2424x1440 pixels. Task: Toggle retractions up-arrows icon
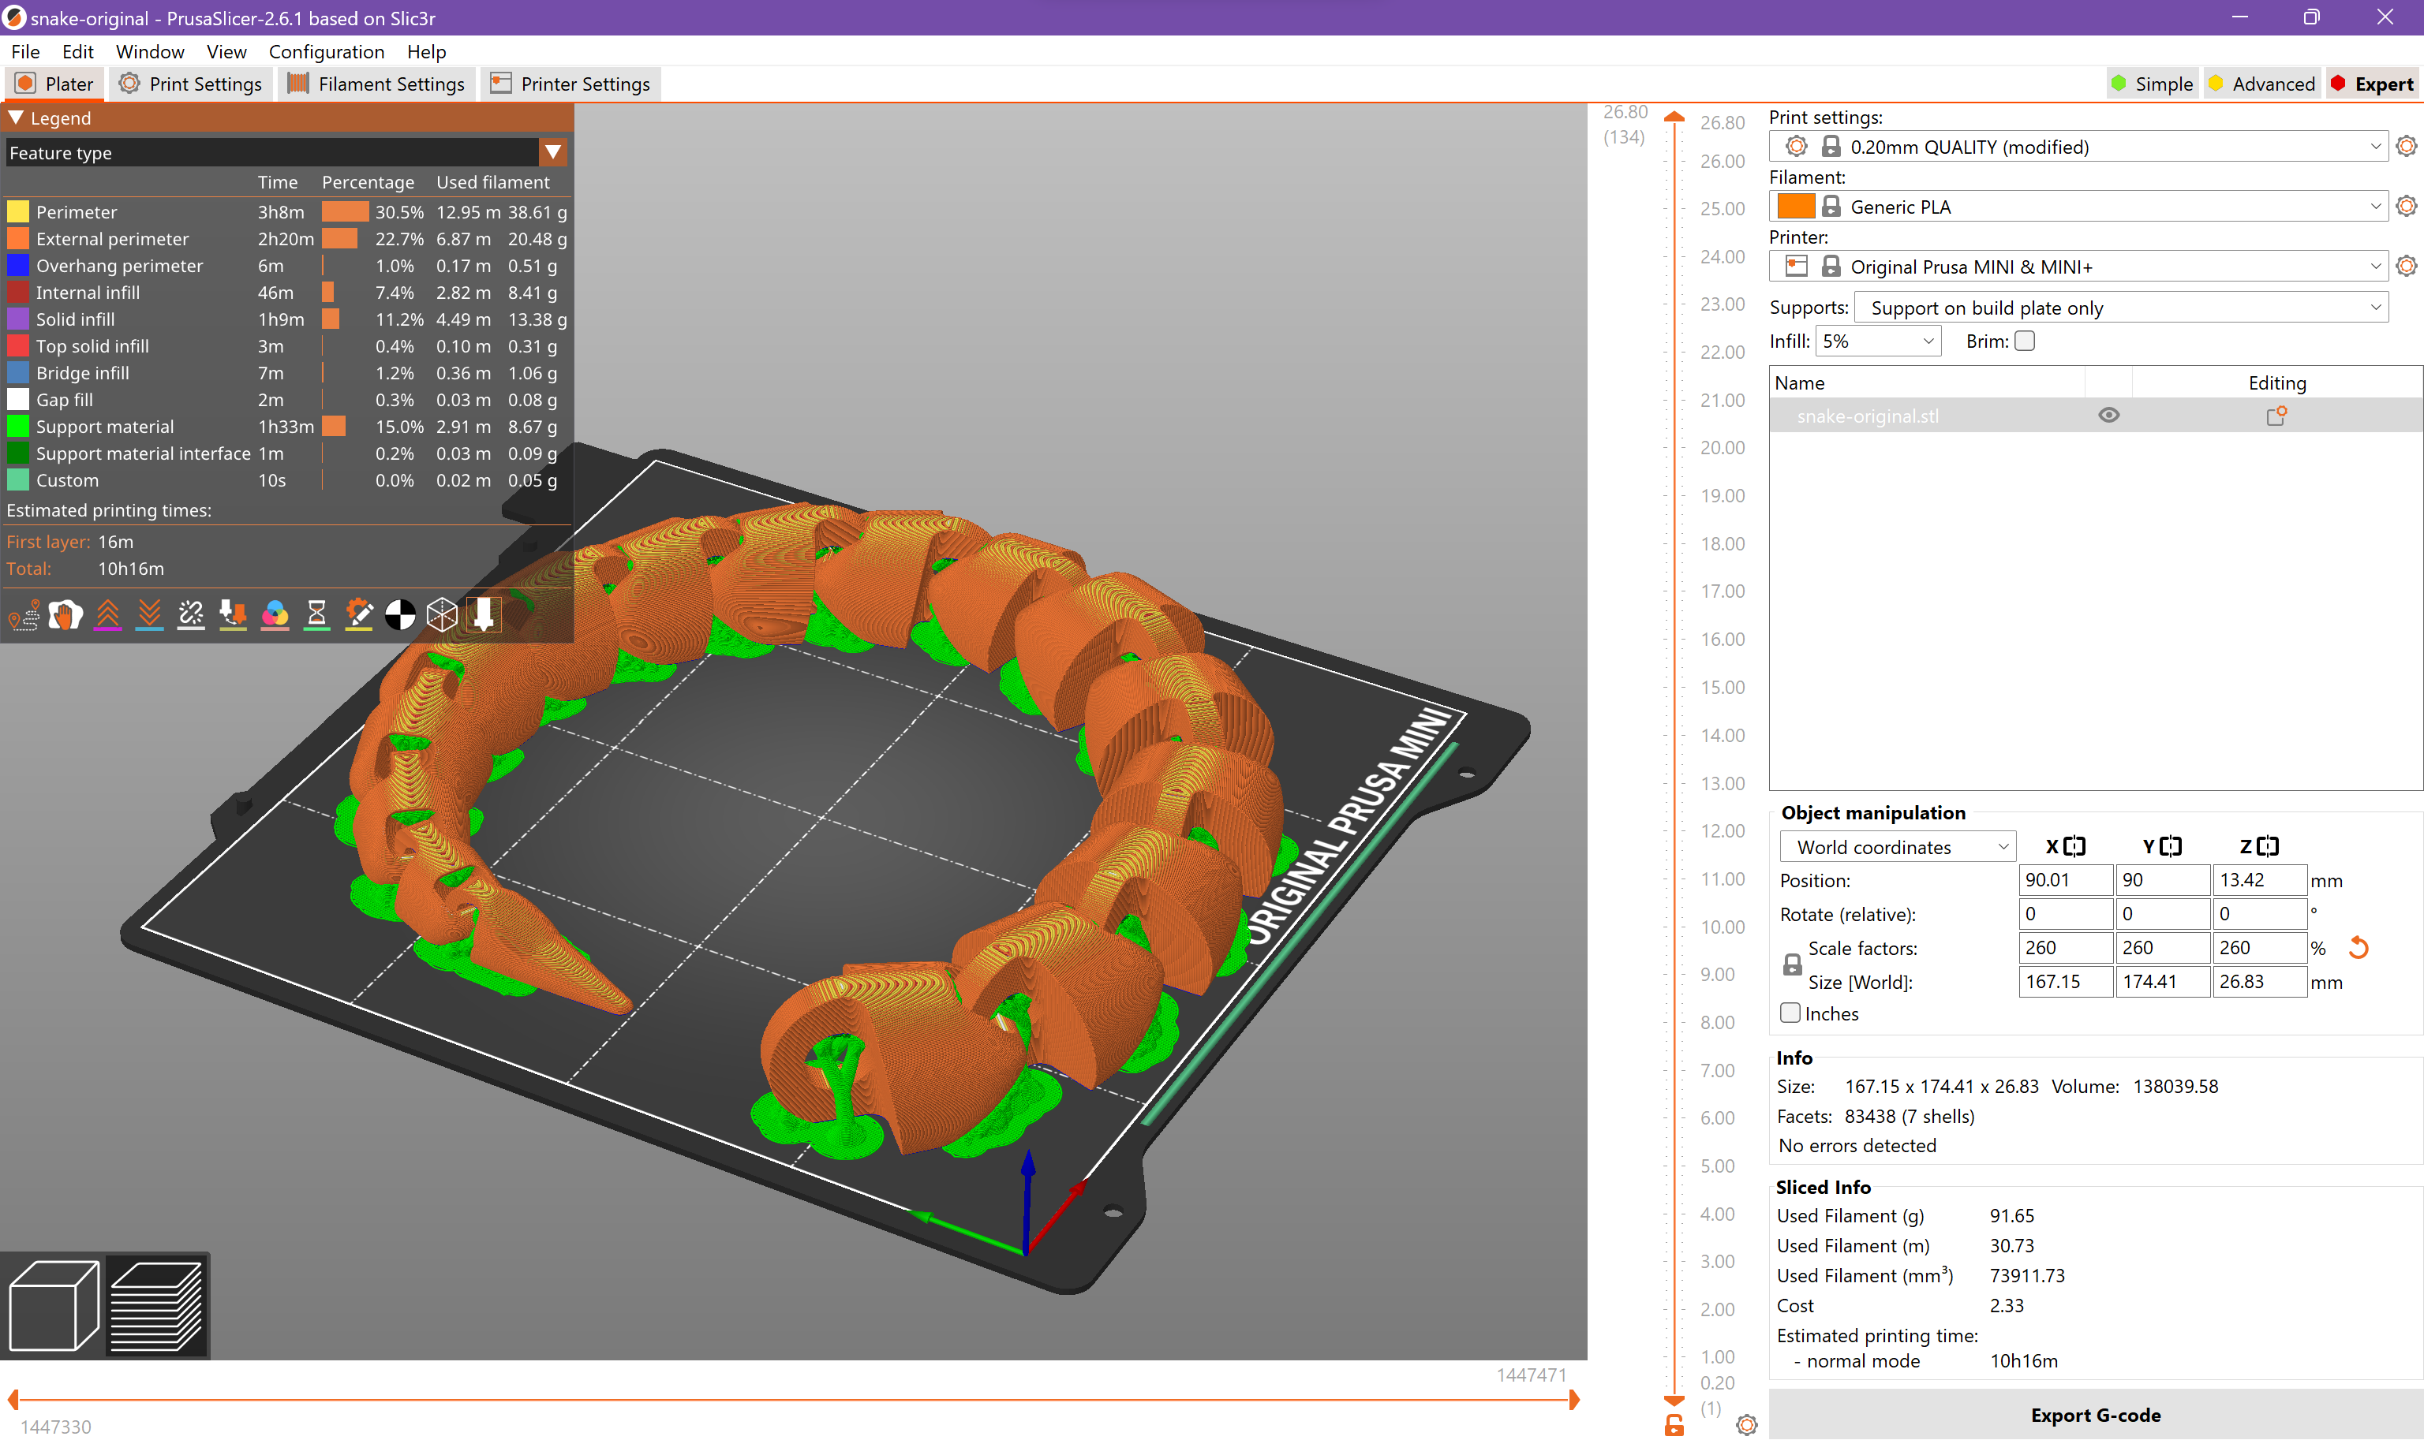pos(108,615)
